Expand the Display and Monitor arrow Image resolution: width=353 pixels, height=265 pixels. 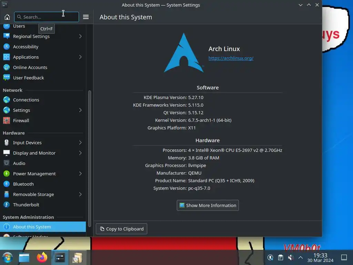click(x=80, y=153)
